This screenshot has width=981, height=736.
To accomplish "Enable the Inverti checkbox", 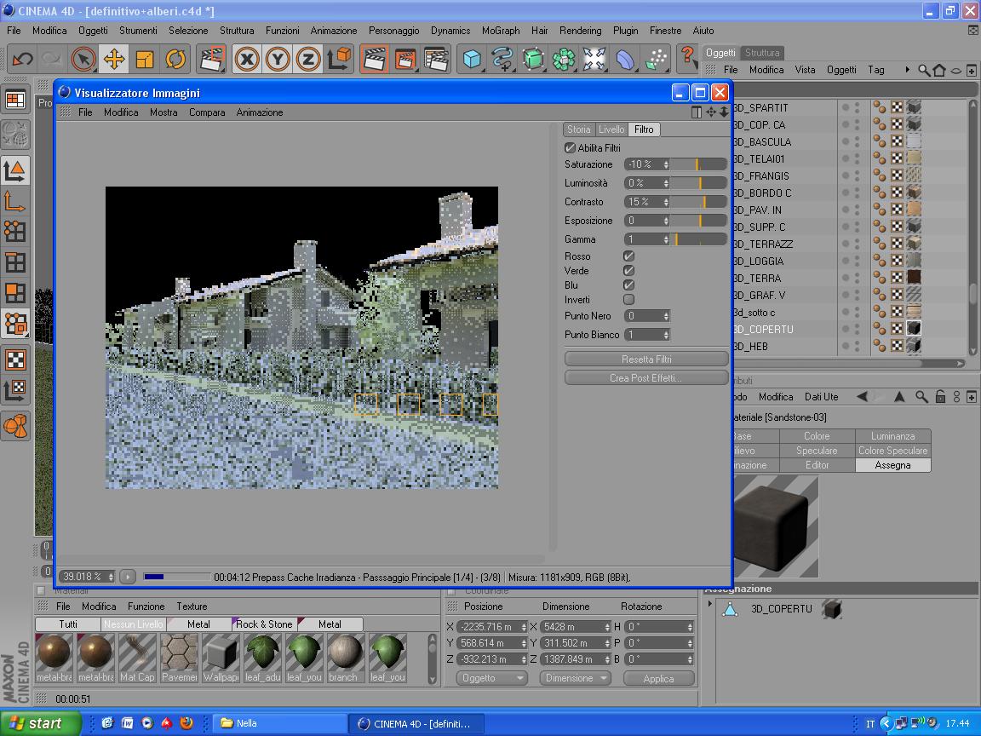I will (x=628, y=300).
